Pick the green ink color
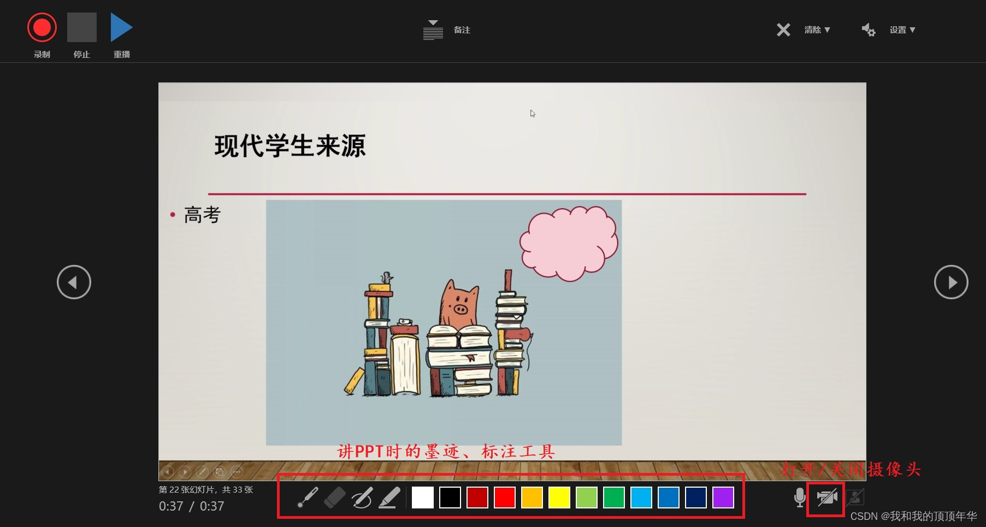This screenshot has height=527, width=986. tap(614, 498)
